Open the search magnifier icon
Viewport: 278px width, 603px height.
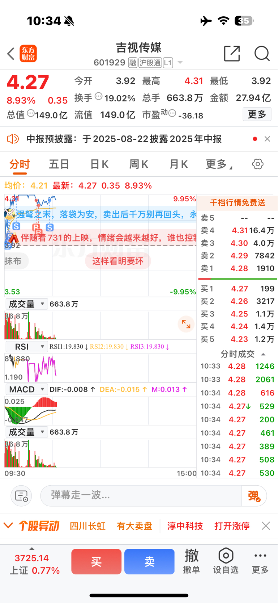pyautogui.click(x=262, y=54)
